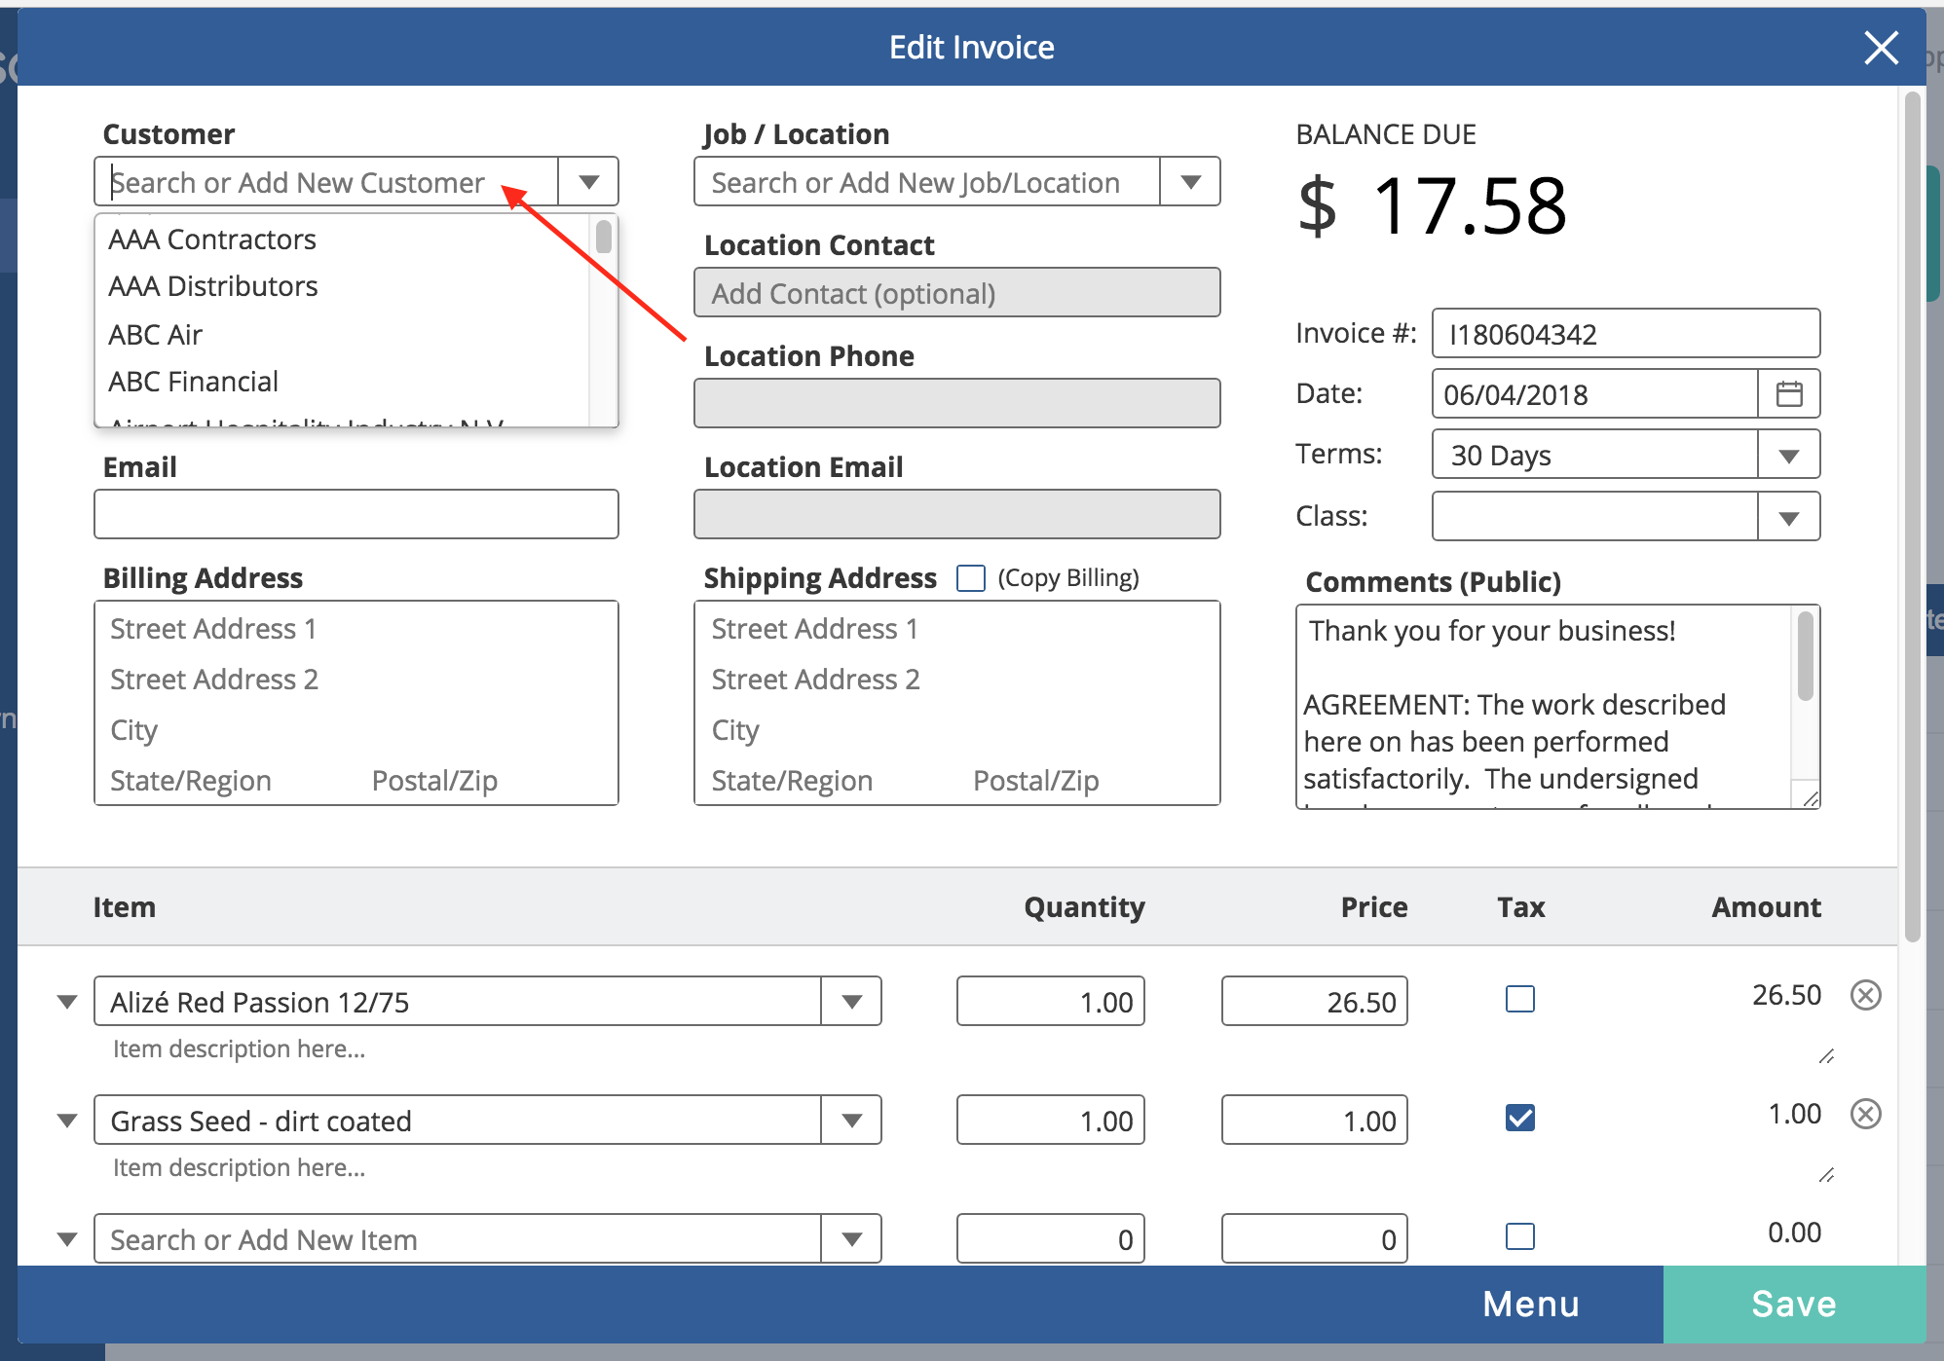The height and width of the screenshot is (1361, 1944).
Task: Open the Menu at the bottom
Action: (x=1529, y=1304)
